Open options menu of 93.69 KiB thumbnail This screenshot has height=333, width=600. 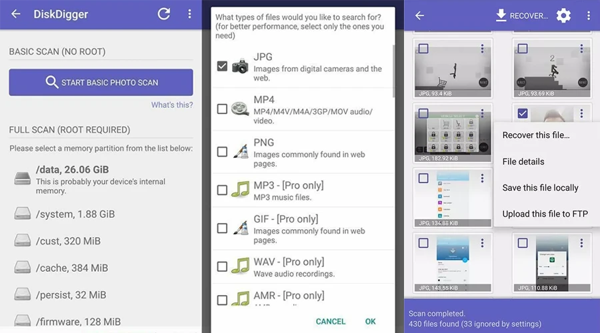(x=581, y=49)
